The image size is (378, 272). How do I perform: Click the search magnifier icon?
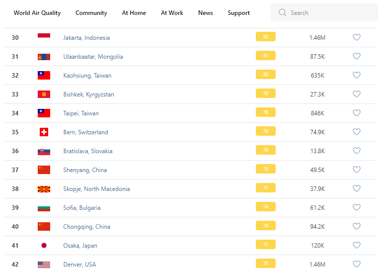(283, 12)
